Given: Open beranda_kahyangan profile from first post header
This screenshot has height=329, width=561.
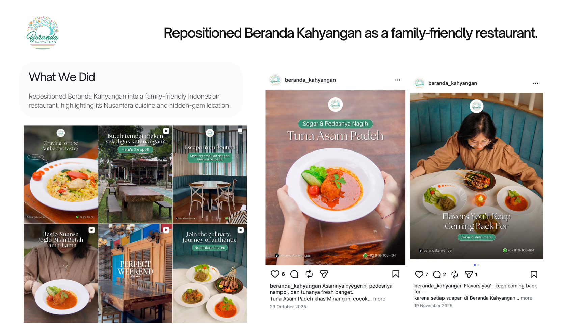Looking at the screenshot, I should 310,80.
